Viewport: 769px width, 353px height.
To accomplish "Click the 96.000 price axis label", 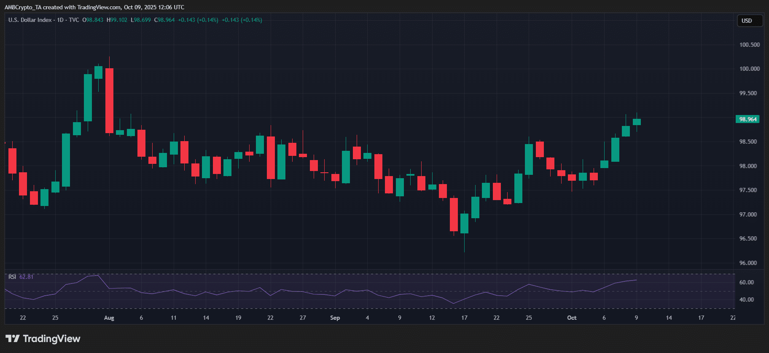I will 748,263.
